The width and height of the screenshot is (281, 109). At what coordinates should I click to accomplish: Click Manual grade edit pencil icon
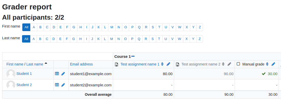click(x=273, y=64)
